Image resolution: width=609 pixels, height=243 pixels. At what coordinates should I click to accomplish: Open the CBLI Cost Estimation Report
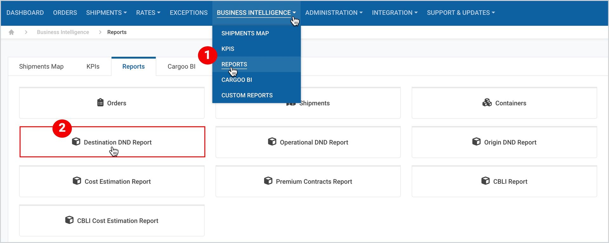(112, 221)
